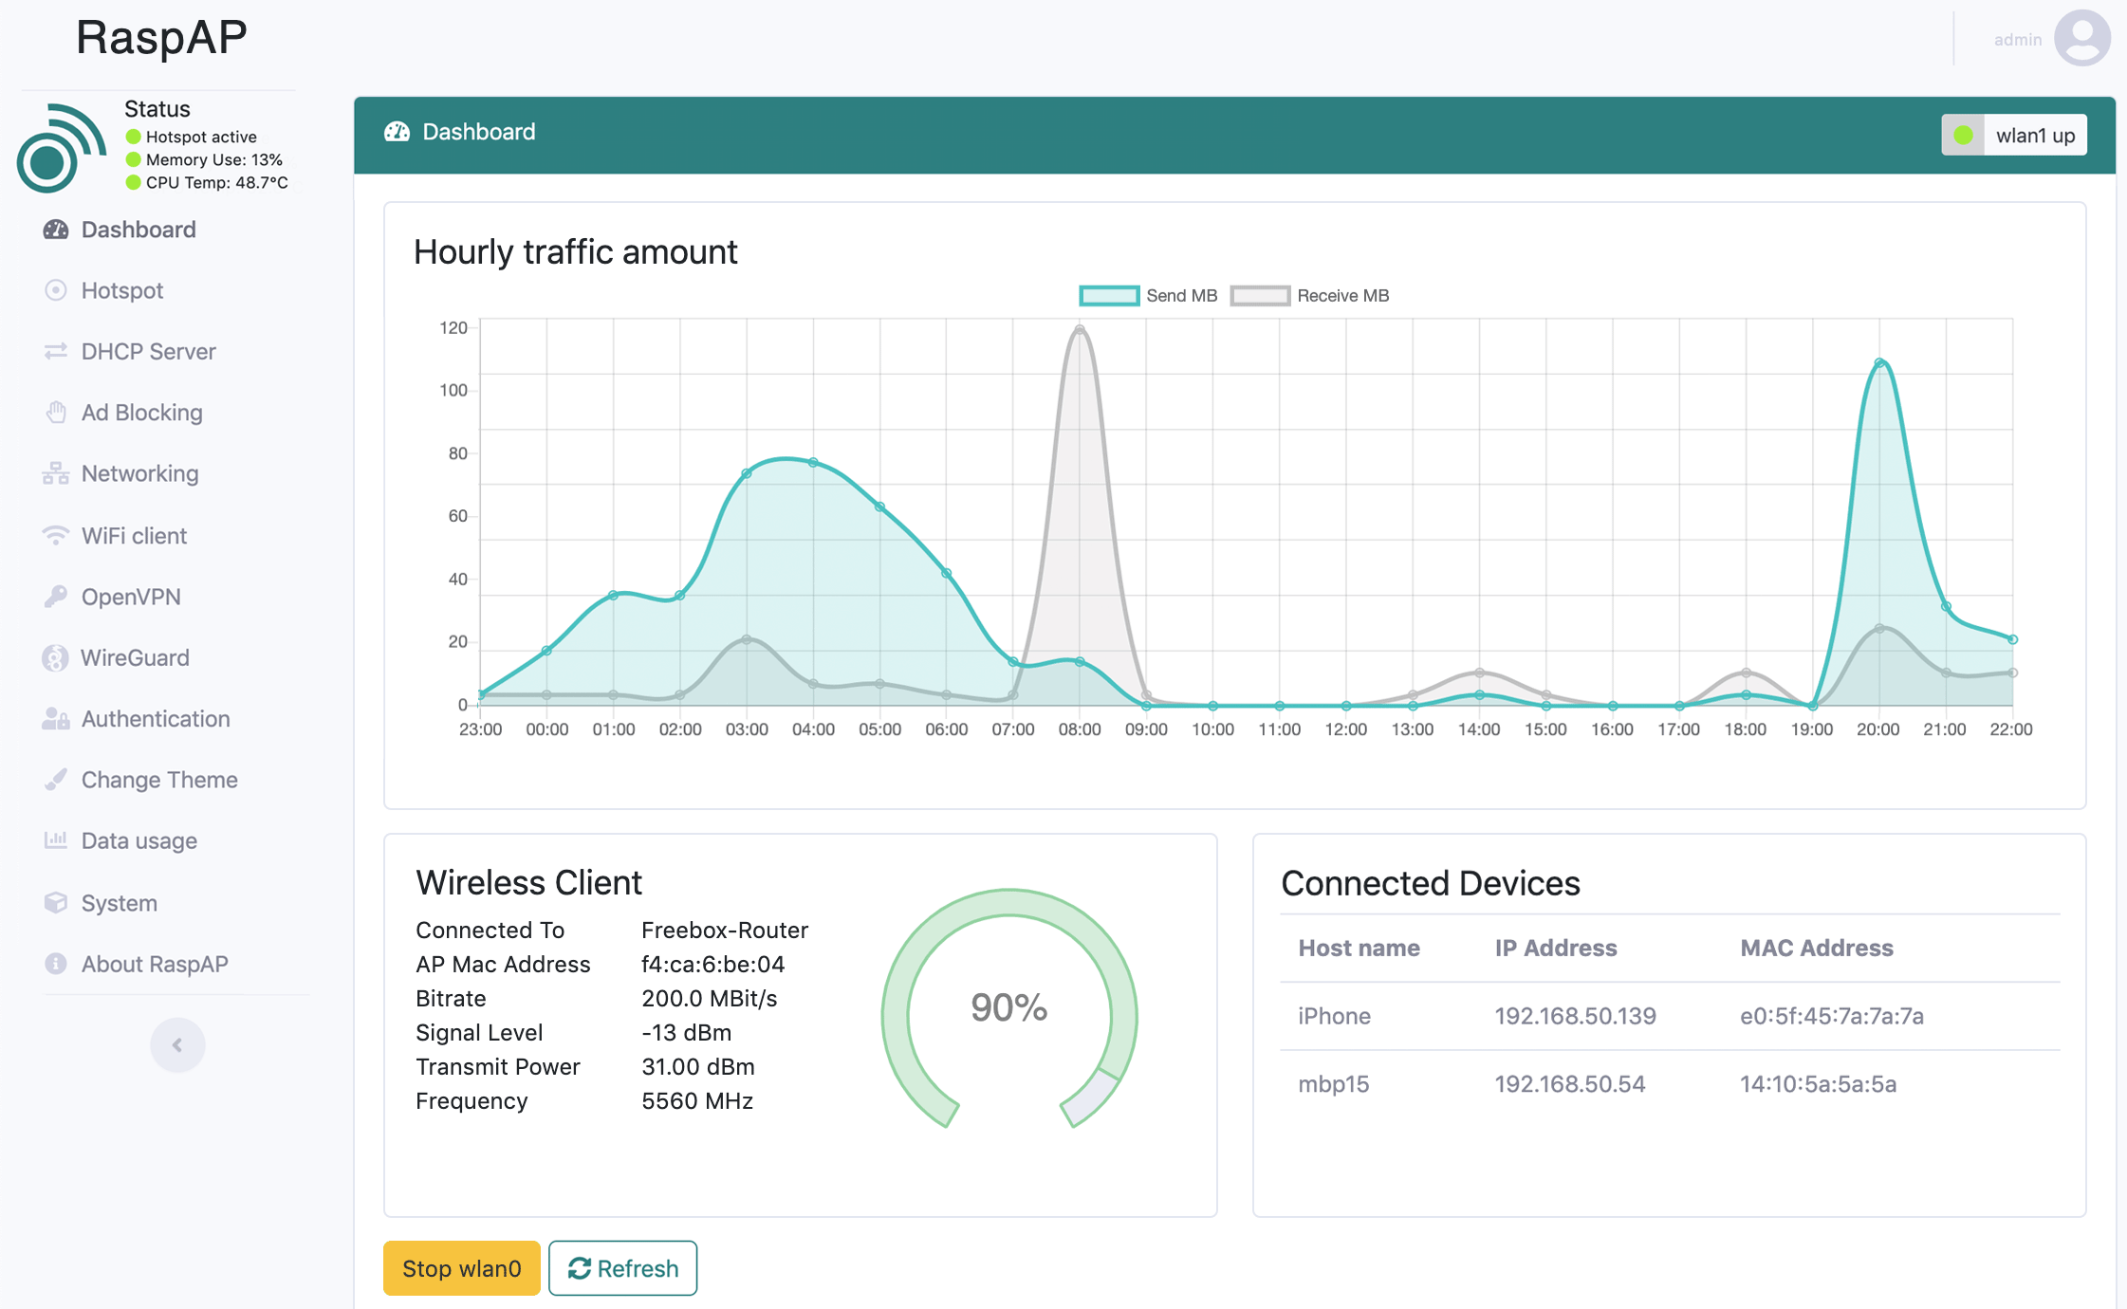The width and height of the screenshot is (2127, 1309).
Task: Click the Change Theme paintbrush icon
Action: click(x=56, y=780)
